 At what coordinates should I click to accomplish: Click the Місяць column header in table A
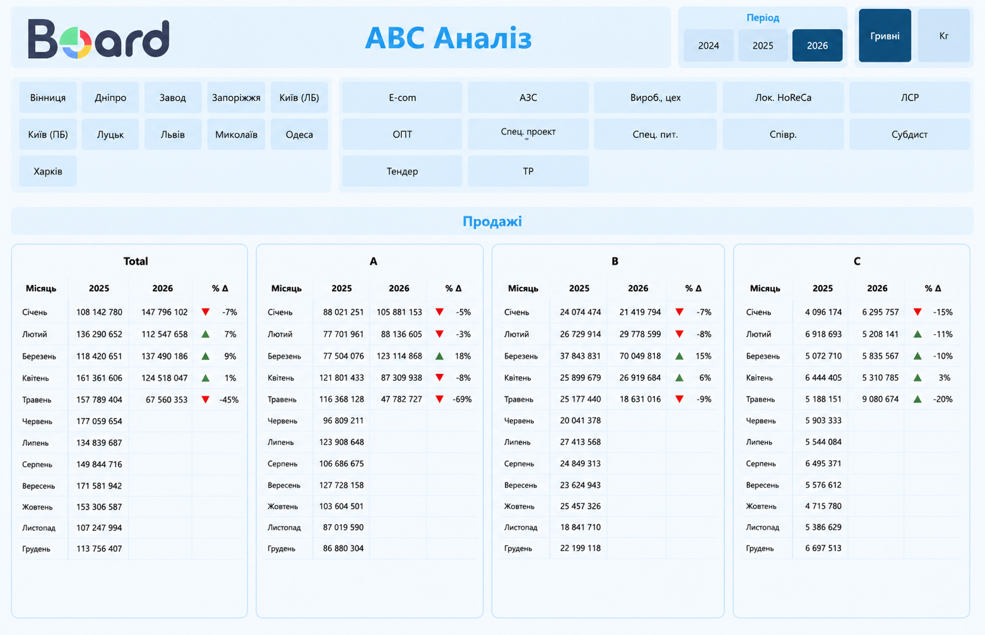[x=286, y=288]
